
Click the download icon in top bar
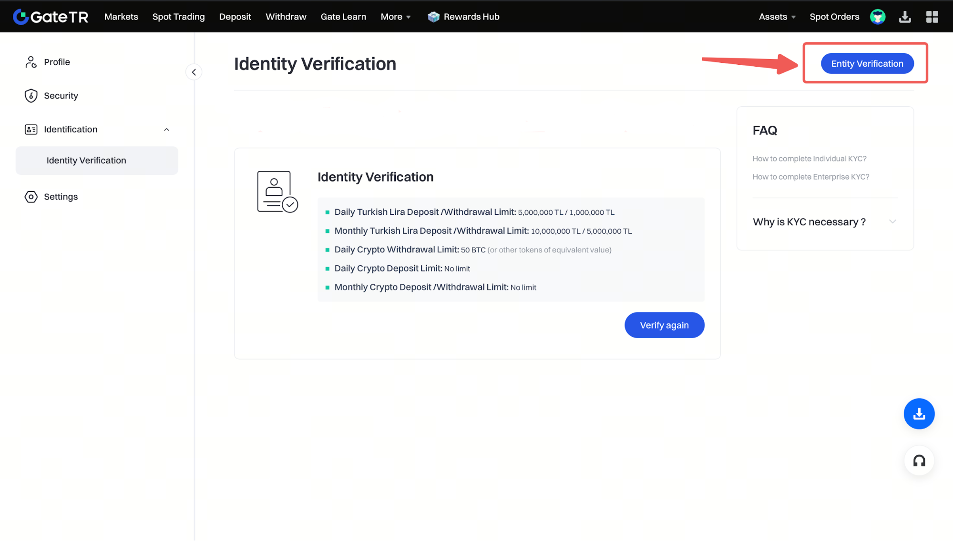pos(905,17)
